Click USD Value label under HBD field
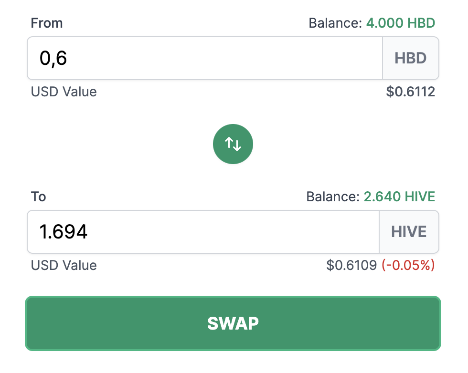The width and height of the screenshot is (468, 373). (64, 92)
